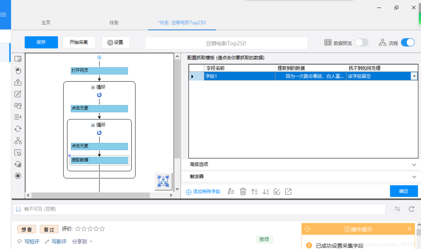Rate with the third star
The width and height of the screenshot is (421, 249).
click(x=90, y=229)
